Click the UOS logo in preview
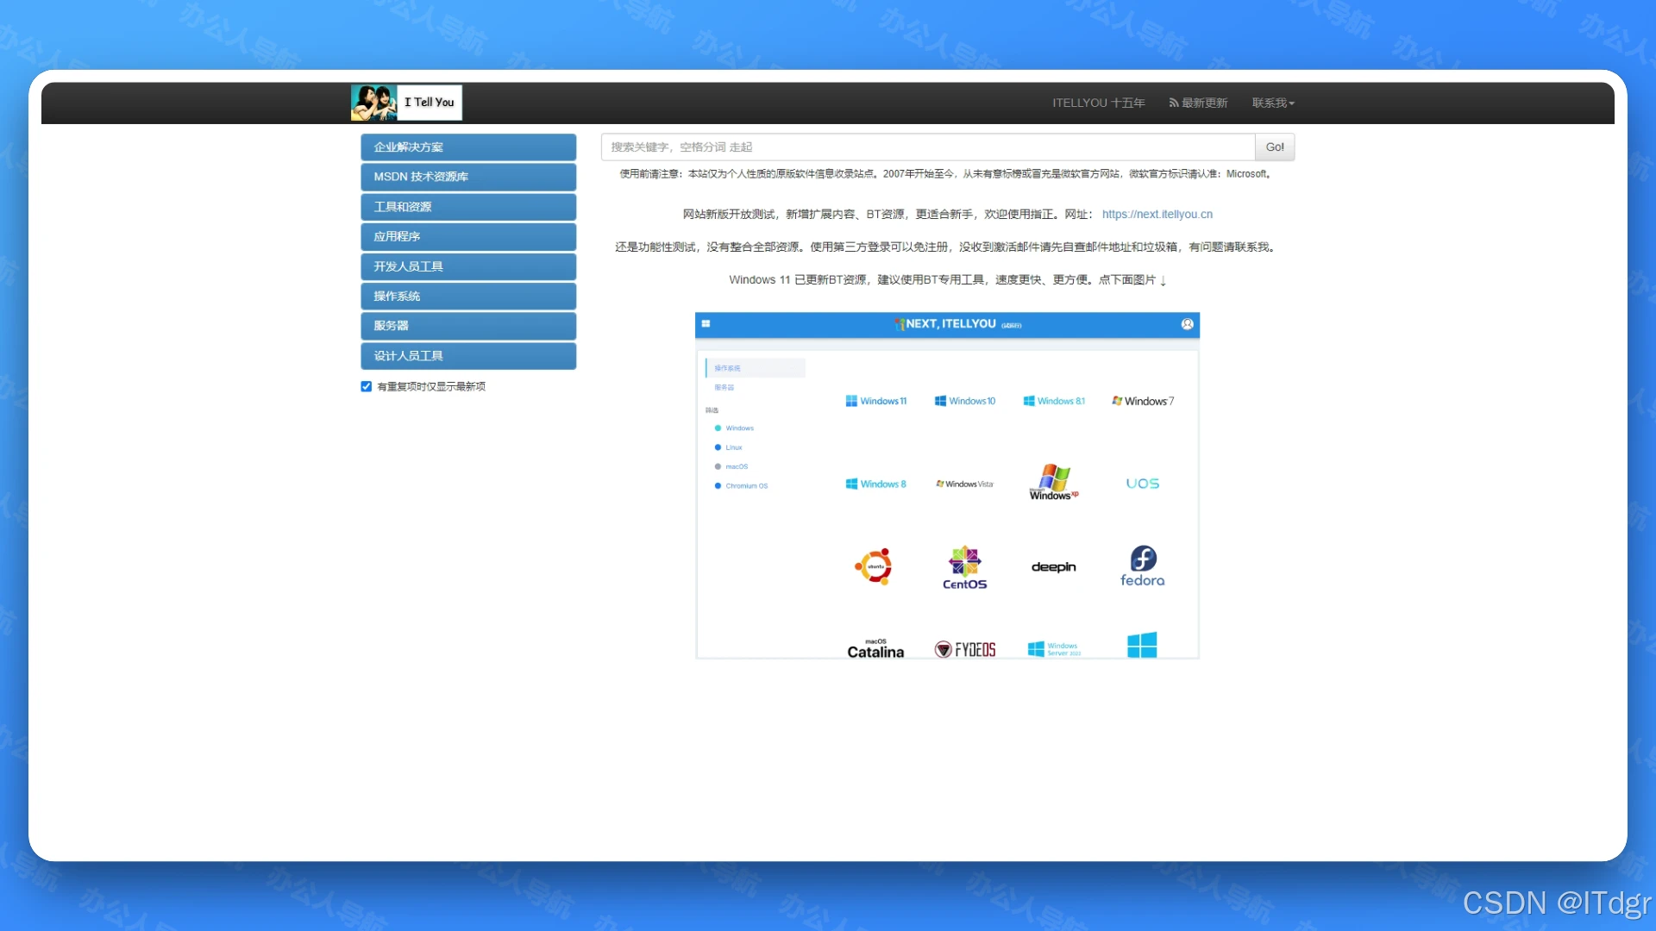Viewport: 1656px width, 931px height. (x=1143, y=484)
